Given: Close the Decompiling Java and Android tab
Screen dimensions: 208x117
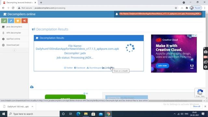Looking at the screenshot, I should (x=35, y=3).
